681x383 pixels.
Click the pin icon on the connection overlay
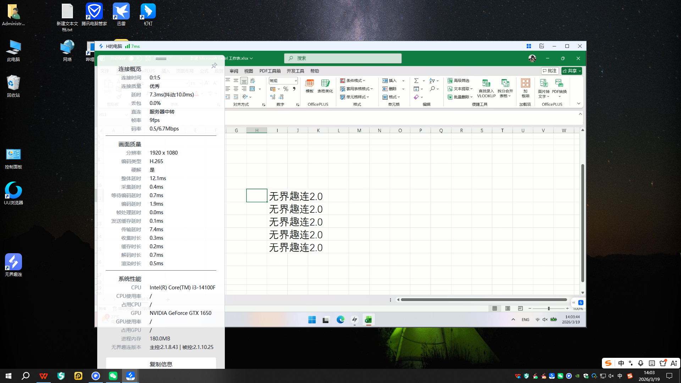(214, 65)
